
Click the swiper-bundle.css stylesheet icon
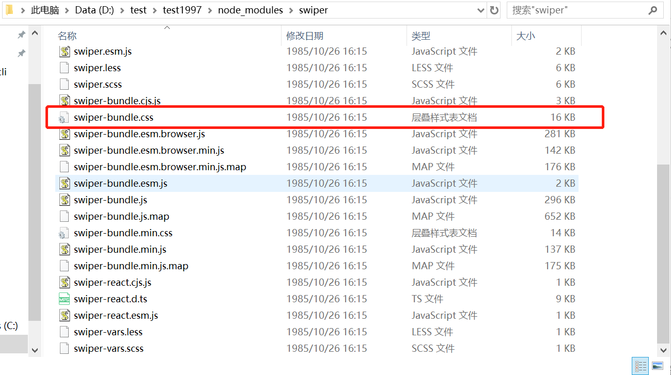pyautogui.click(x=63, y=118)
